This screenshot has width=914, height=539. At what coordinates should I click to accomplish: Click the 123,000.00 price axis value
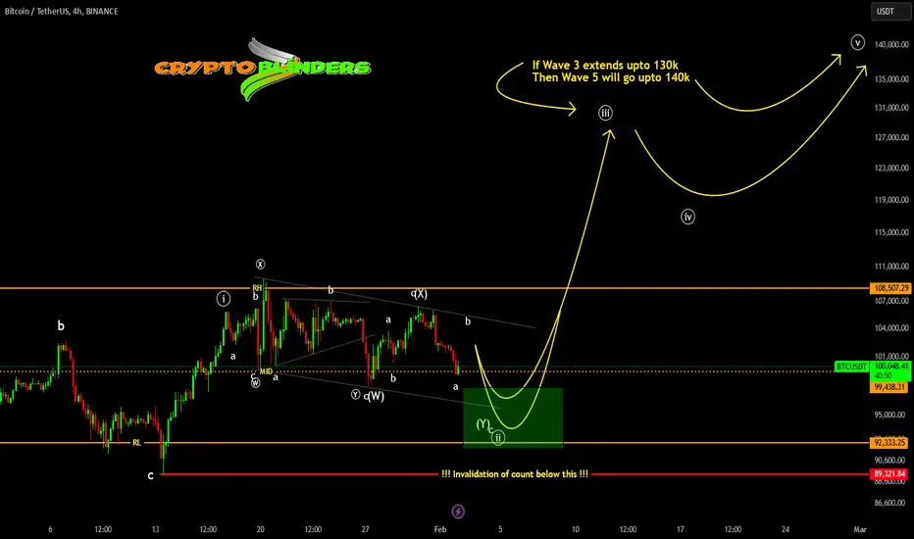click(891, 168)
